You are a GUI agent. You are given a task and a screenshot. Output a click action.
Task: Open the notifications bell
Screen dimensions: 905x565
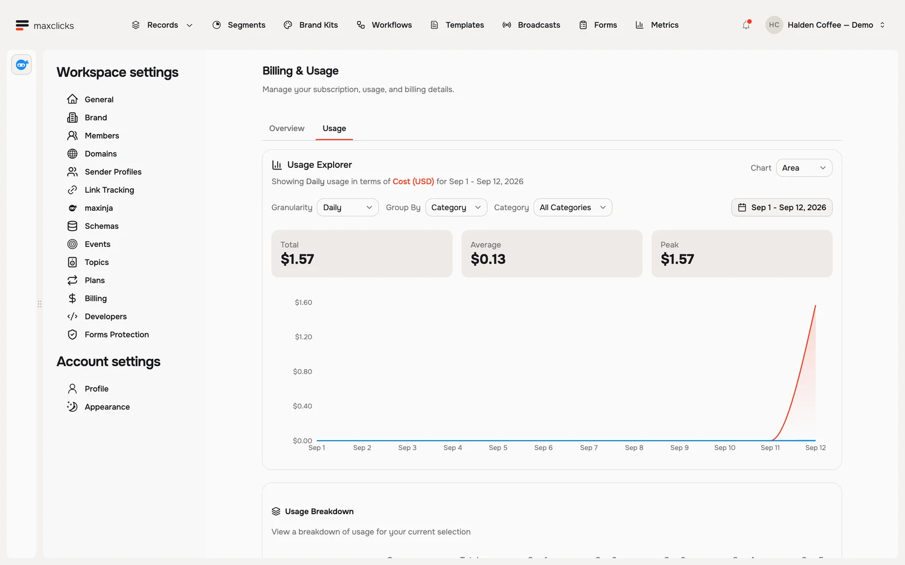point(746,25)
